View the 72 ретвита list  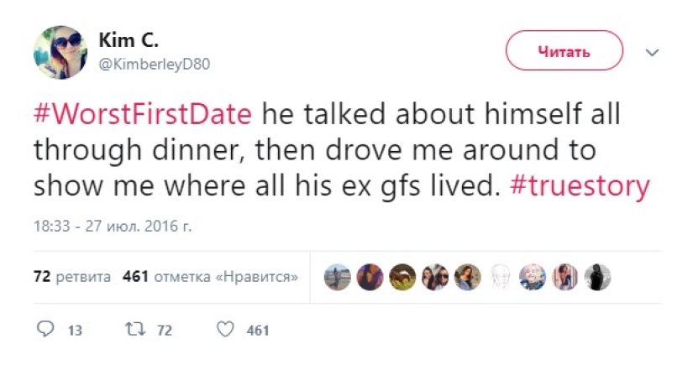[72, 277]
